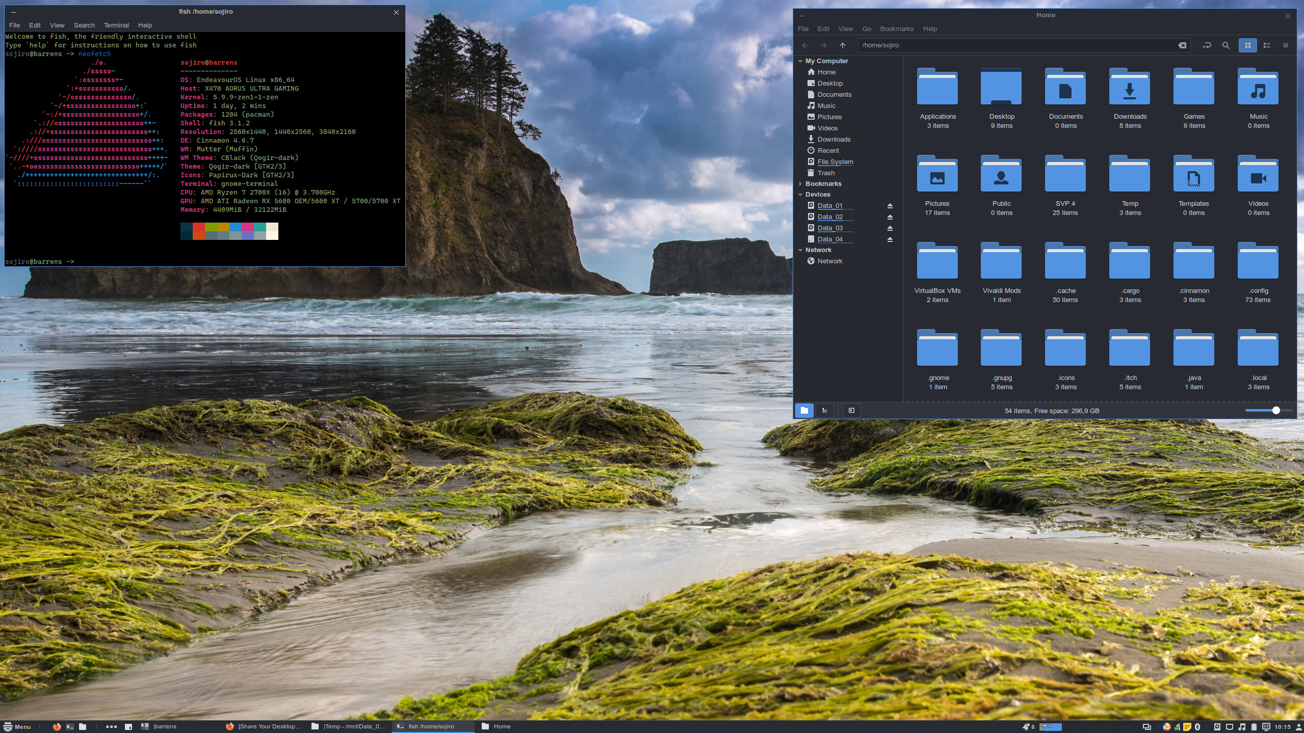Collapse the My Computer section
This screenshot has height=733, width=1304.
click(x=800, y=61)
